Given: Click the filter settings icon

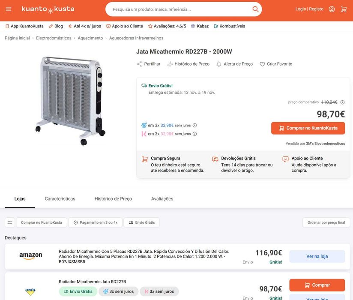Looking at the screenshot, I should click(10, 222).
